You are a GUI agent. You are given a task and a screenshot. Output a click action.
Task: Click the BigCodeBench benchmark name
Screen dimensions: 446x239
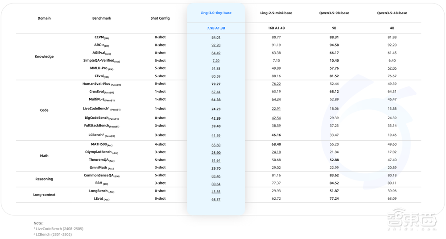(x=102, y=118)
